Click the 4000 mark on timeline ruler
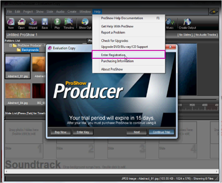 pyautogui.click(x=205, y=105)
